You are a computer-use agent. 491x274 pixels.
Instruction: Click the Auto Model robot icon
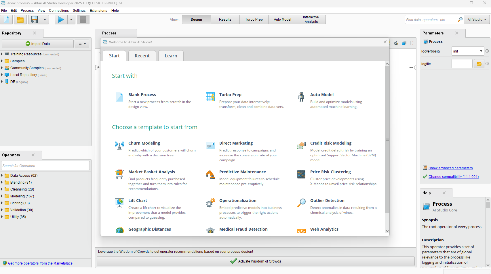pos(301,97)
